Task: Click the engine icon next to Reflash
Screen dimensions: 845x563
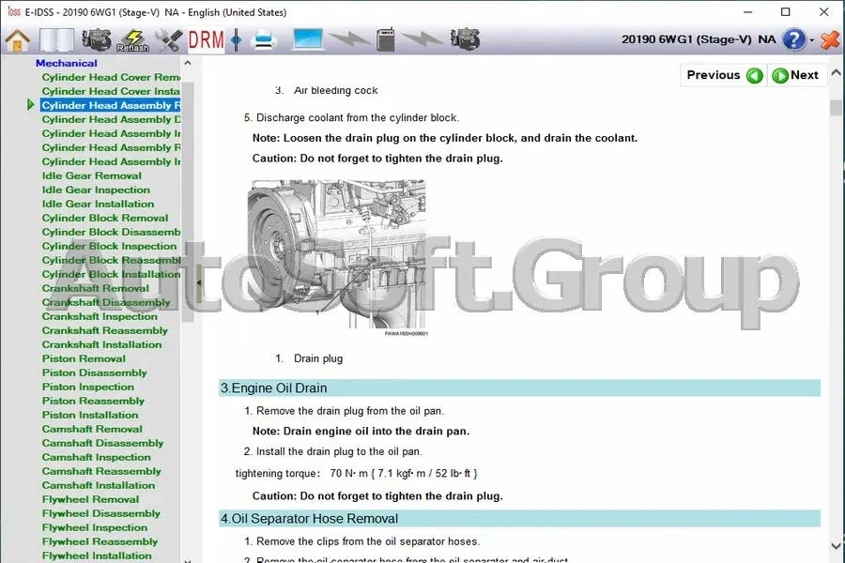Action: click(96, 39)
